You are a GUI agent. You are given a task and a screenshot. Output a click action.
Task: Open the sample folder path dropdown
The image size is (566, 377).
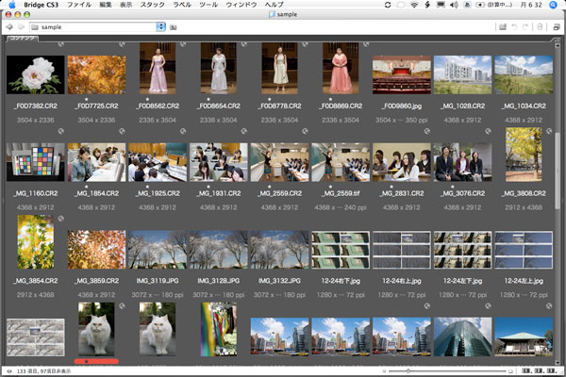point(161,27)
